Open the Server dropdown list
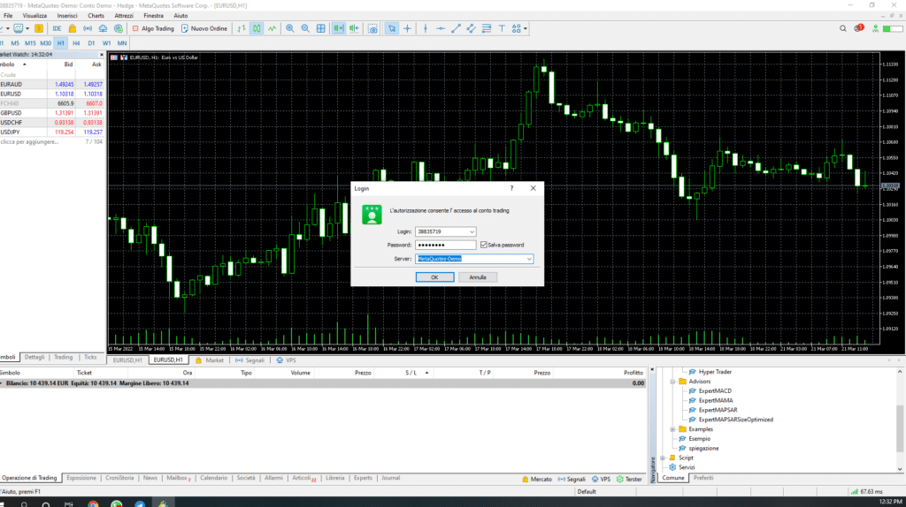The image size is (906, 507). [529, 259]
